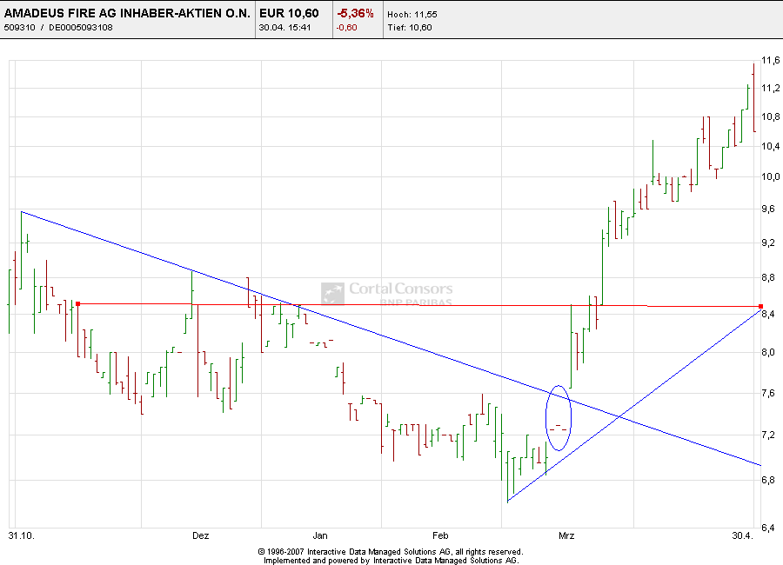Viewport: 783px width, 565px height.
Task: Click the 31.10. start date label
Action: (19, 535)
